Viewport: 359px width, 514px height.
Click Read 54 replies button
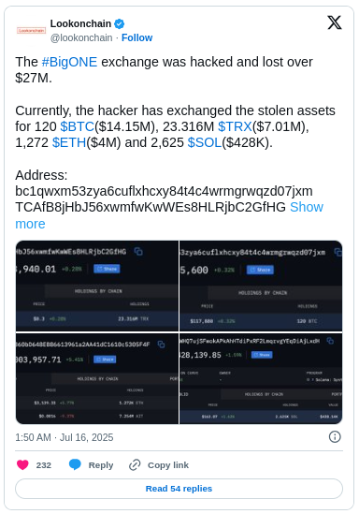point(179,489)
